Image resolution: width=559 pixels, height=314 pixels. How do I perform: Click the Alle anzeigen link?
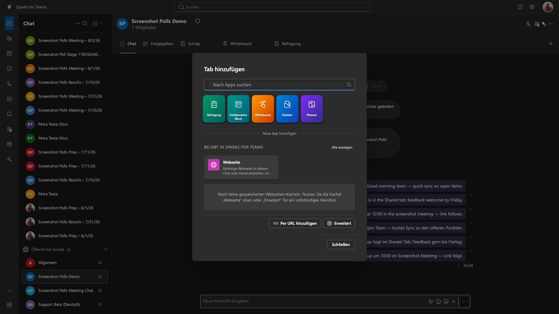[x=342, y=147]
